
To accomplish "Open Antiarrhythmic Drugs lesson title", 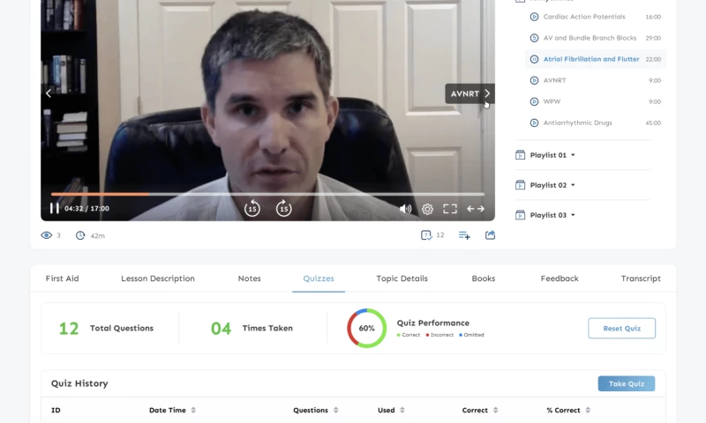I will [578, 122].
